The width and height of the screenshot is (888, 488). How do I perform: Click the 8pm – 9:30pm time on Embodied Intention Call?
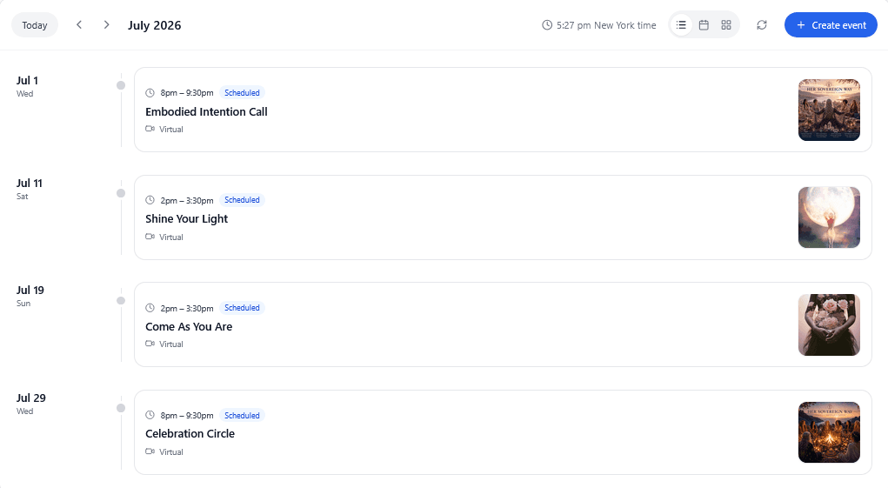(x=187, y=93)
